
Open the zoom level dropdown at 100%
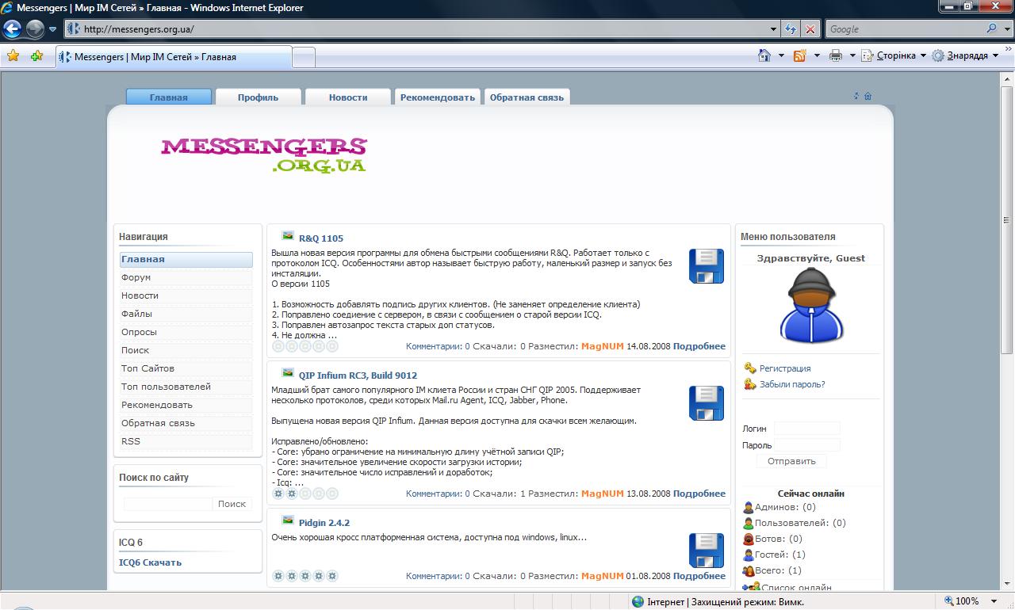pyautogui.click(x=995, y=601)
